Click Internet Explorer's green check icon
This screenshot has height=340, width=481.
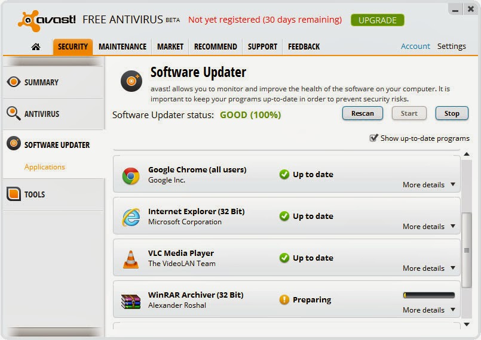tap(284, 216)
